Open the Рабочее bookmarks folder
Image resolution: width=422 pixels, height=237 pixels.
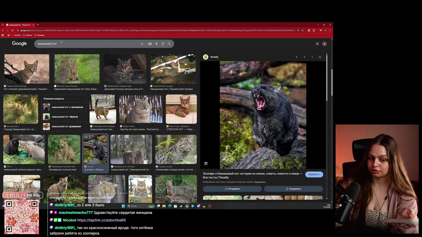27,35
